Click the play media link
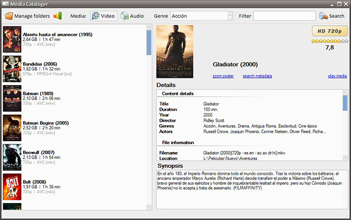Image resolution: width=351 pixels, height=220 pixels. [x=338, y=76]
